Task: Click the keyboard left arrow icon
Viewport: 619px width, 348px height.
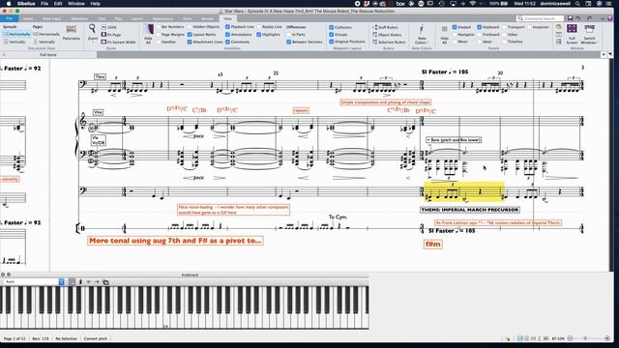Action: click(89, 281)
